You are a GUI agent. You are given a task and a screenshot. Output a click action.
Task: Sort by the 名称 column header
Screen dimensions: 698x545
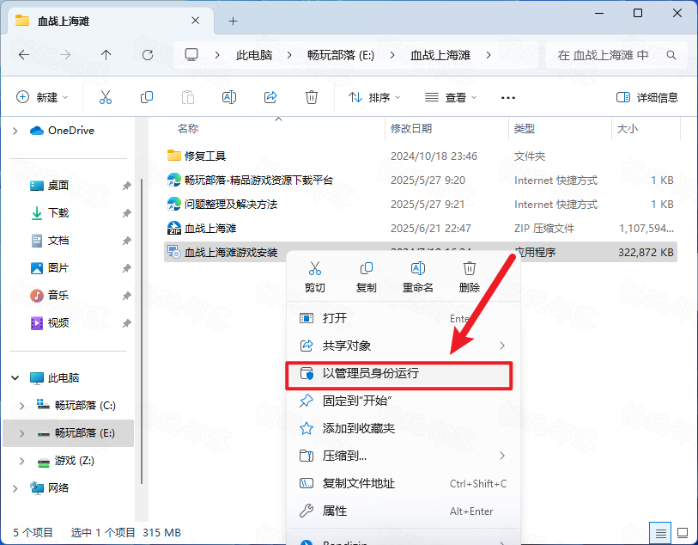188,129
